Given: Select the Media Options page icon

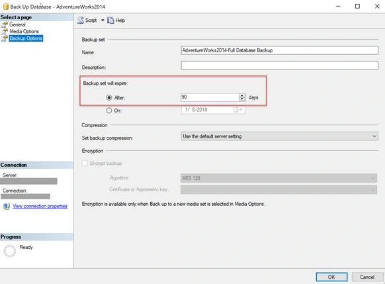Looking at the screenshot, I should click(5, 31).
